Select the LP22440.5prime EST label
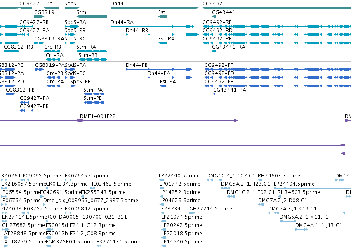 (x=179, y=176)
